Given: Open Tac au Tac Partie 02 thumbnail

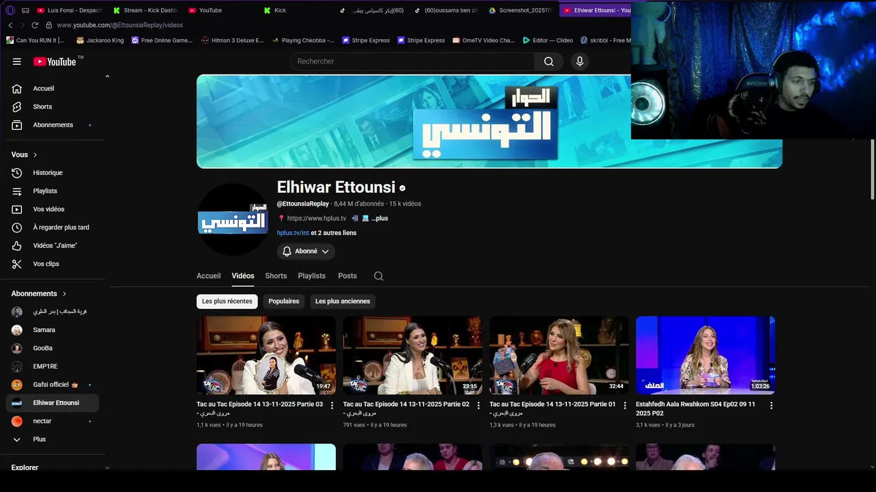Looking at the screenshot, I should pos(413,355).
